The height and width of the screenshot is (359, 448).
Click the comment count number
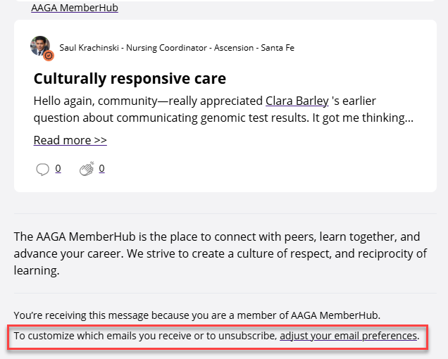58,168
